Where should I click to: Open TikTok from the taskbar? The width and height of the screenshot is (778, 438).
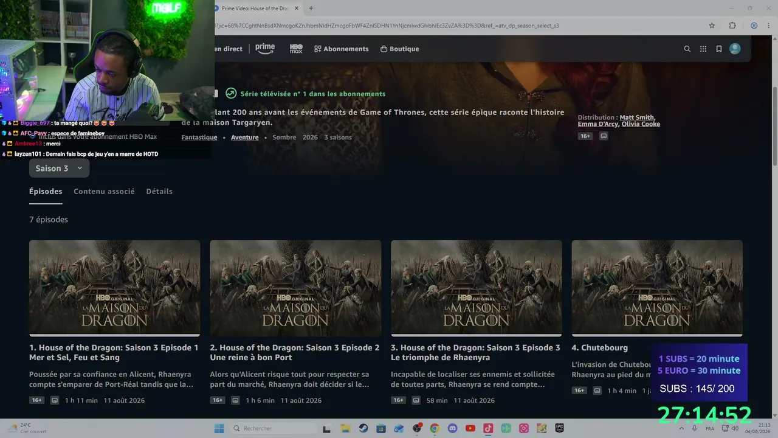[488, 428]
